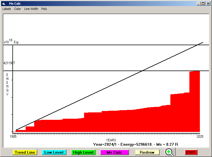
Task: Click the magenta Ms Calc button
Action: [x=114, y=152]
